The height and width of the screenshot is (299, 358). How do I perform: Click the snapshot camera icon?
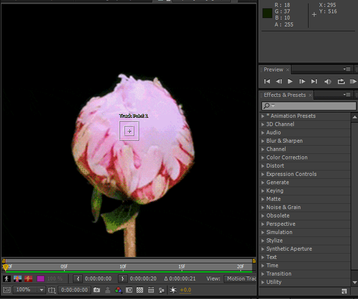[x=97, y=290]
